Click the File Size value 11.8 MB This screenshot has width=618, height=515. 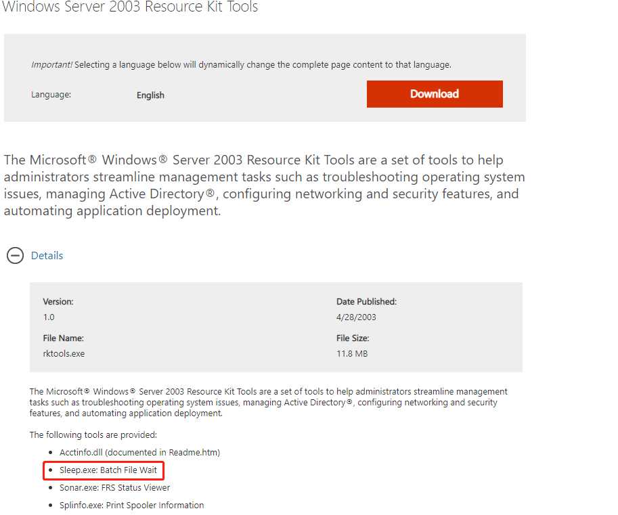[351, 353]
